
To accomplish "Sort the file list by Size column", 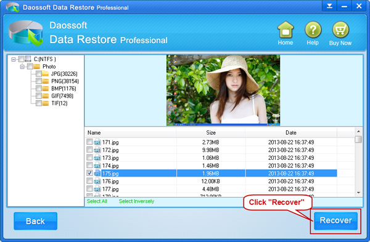I will 211,133.
